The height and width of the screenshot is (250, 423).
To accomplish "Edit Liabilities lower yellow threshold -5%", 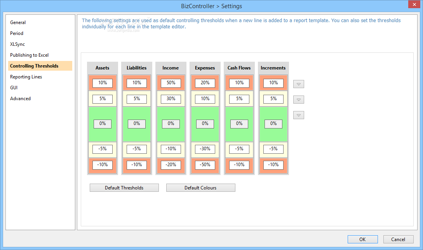I will [137, 149].
